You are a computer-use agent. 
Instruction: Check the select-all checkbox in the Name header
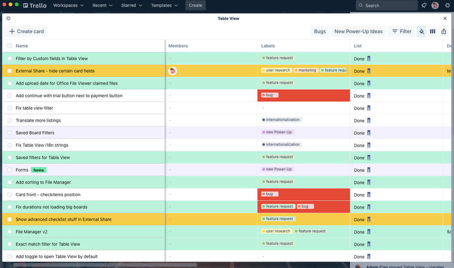tap(10, 45)
